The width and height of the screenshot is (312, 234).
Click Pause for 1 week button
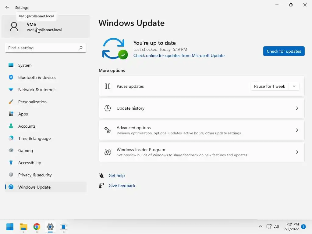click(270, 86)
